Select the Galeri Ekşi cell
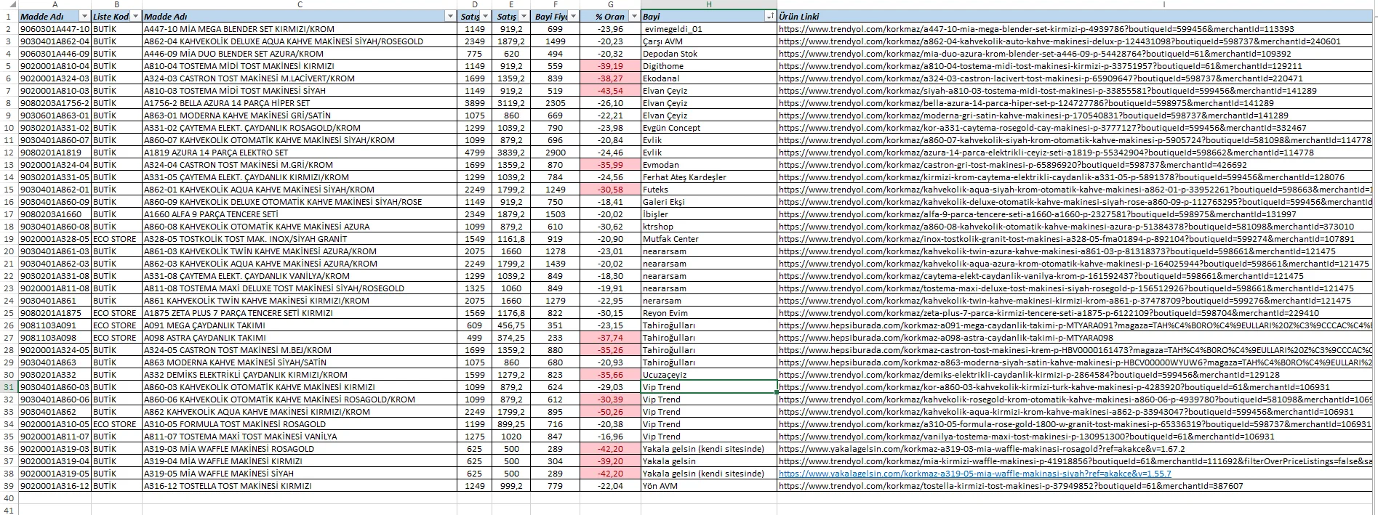 [x=709, y=202]
